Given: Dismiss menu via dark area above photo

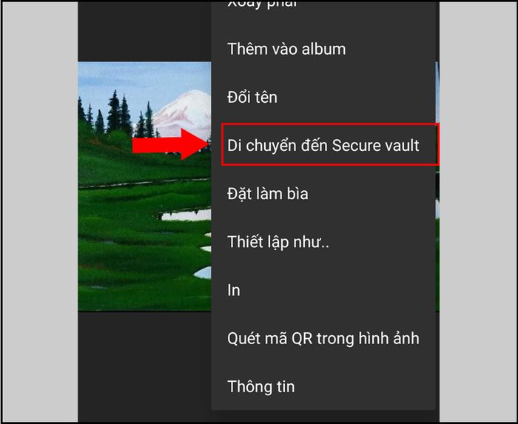Looking at the screenshot, I should (144, 31).
